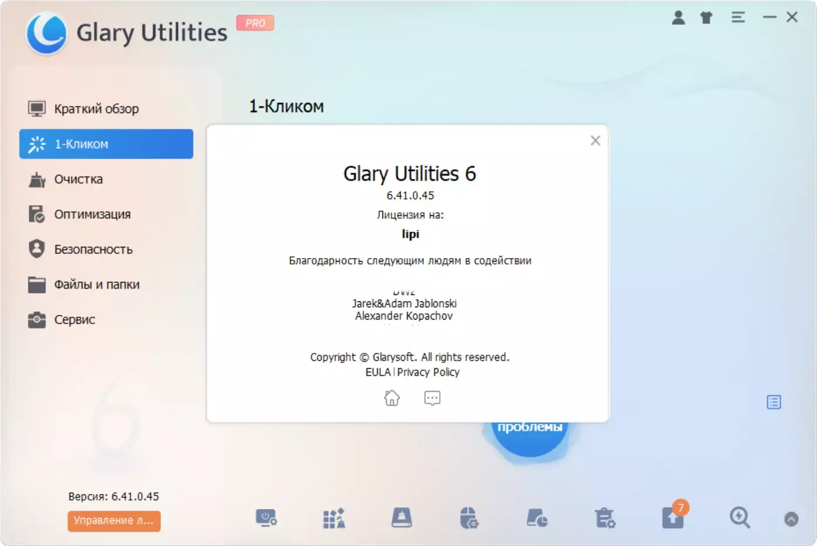Screen dimensions: 817x546
Task: Open the startup manager monitor icon
Action: 266,518
